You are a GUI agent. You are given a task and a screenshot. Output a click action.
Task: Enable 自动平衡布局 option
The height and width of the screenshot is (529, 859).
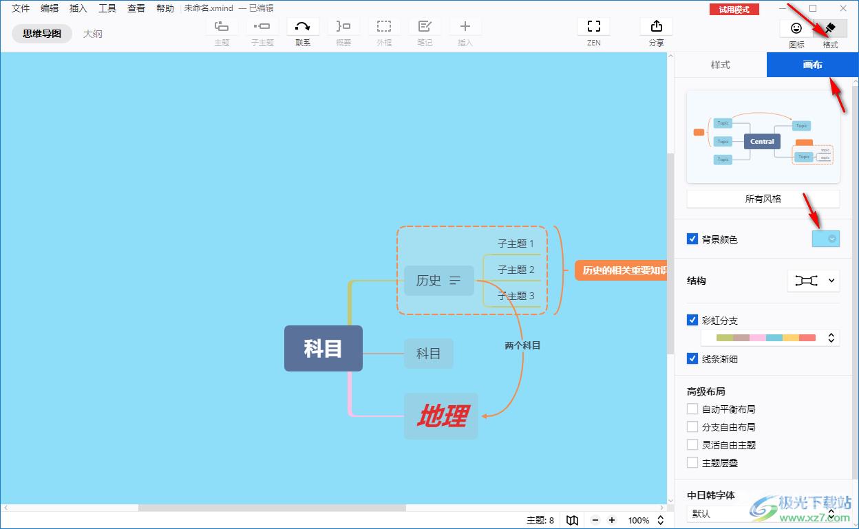tap(692, 409)
